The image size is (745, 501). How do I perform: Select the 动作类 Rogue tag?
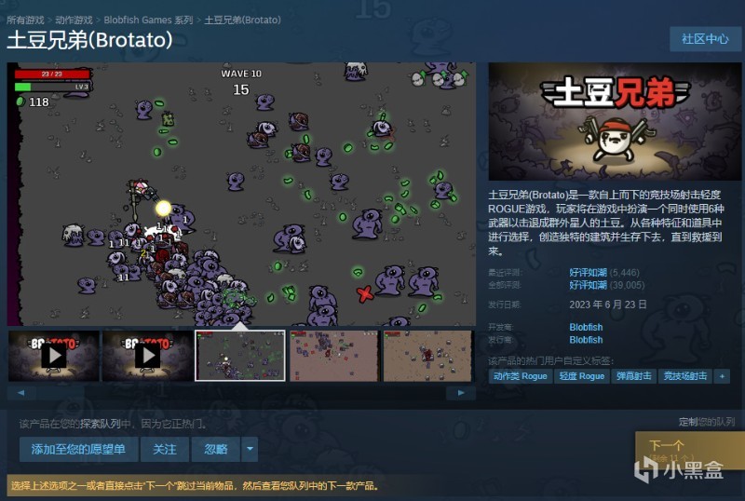click(521, 376)
